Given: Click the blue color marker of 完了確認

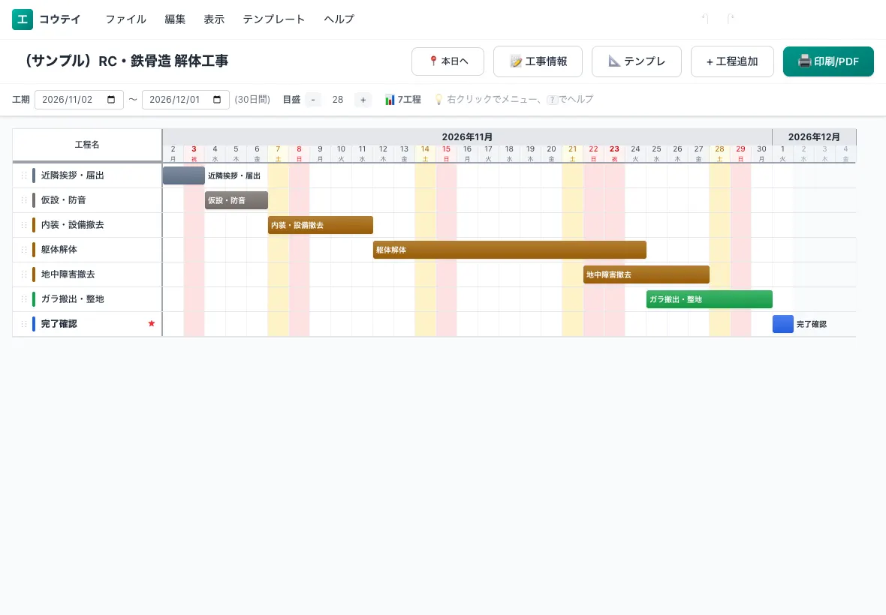Looking at the screenshot, I should (34, 324).
